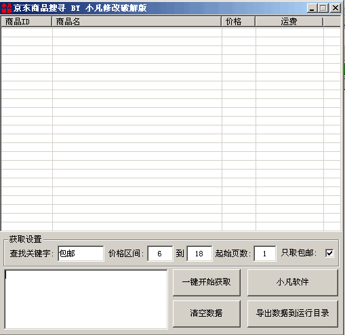The height and width of the screenshot is (335, 345).
Task: Focus the 查找关键字 input containing 包邮
Action: [81, 254]
